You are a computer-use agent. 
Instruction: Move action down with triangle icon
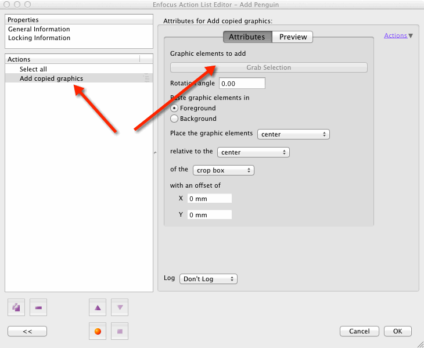[120, 307]
